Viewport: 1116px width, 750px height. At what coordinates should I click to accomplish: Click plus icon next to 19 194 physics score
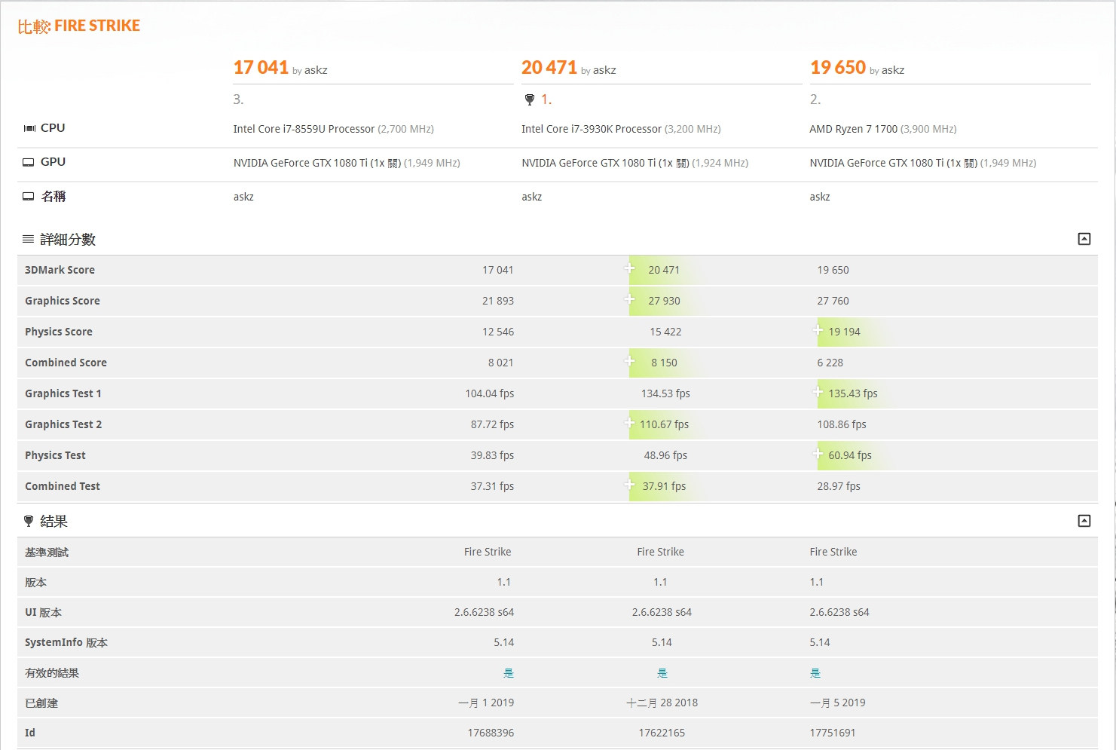pos(818,330)
